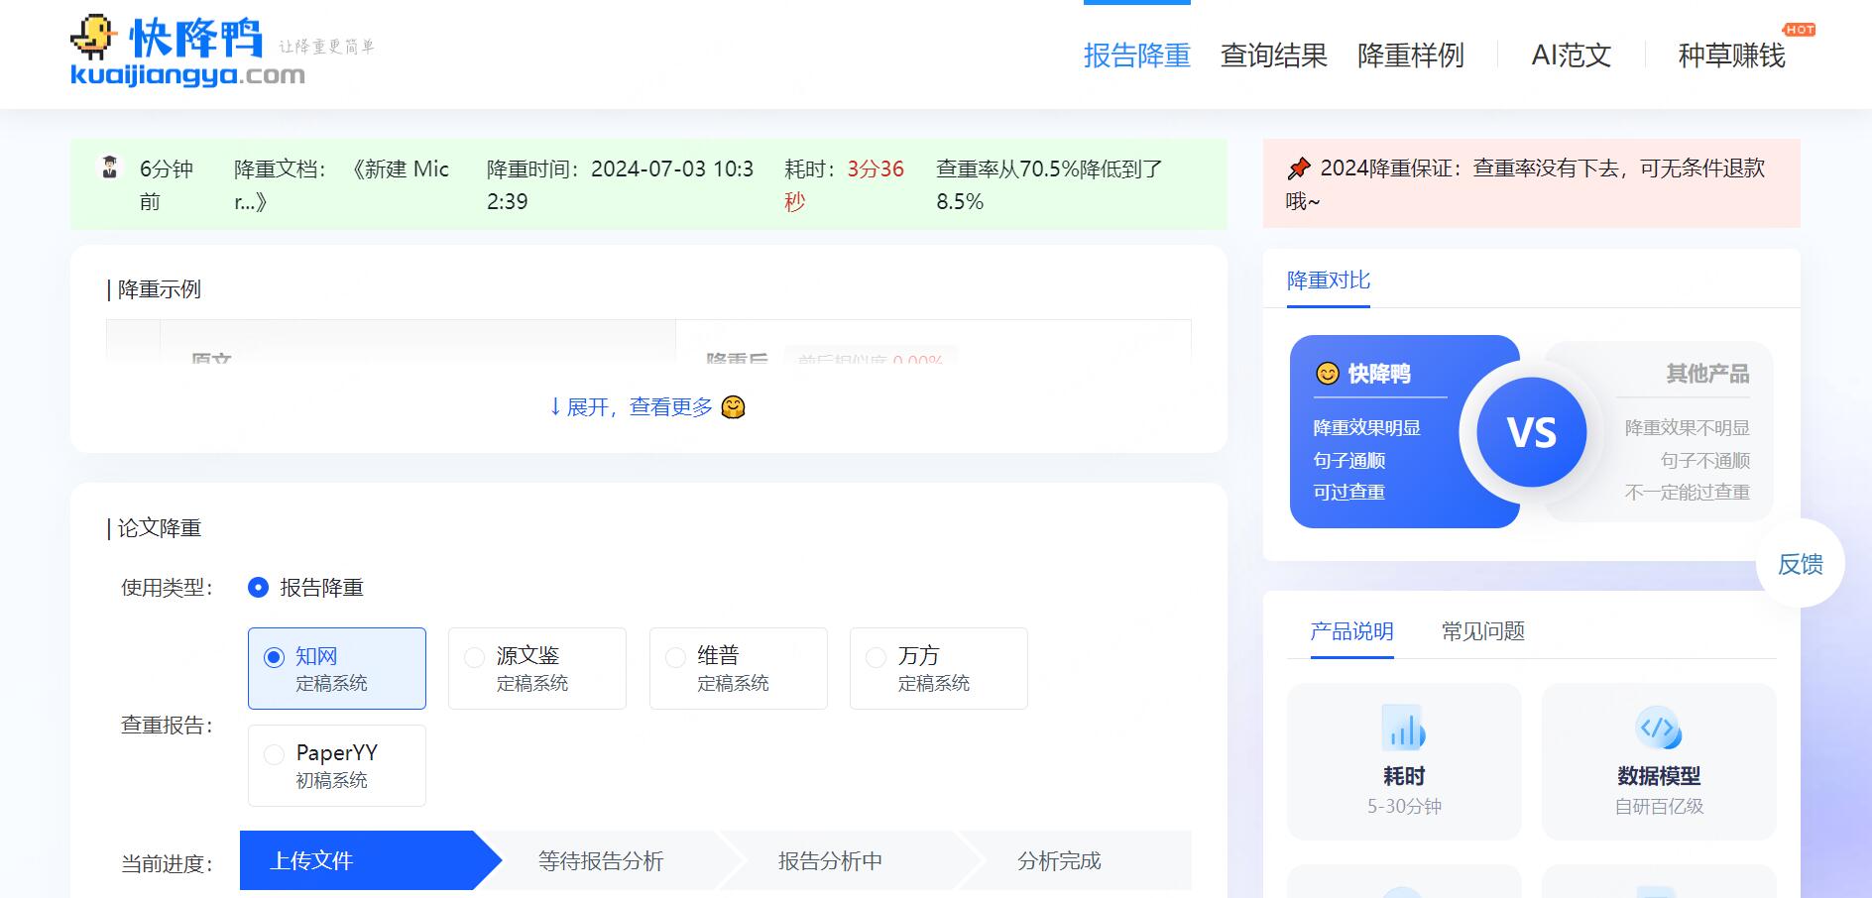Select the 降重对比 tab

click(1329, 281)
